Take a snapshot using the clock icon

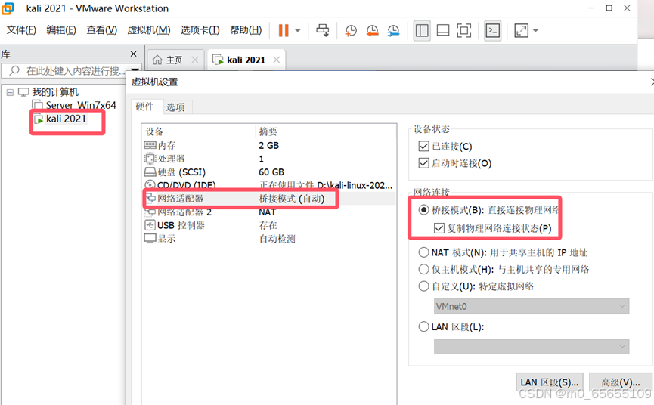(x=351, y=30)
